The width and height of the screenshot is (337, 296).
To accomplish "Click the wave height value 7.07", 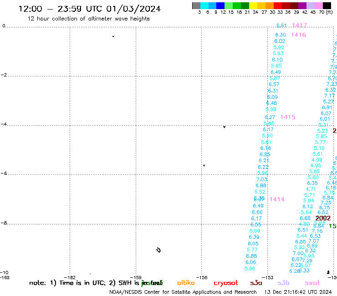I will coord(314,241).
